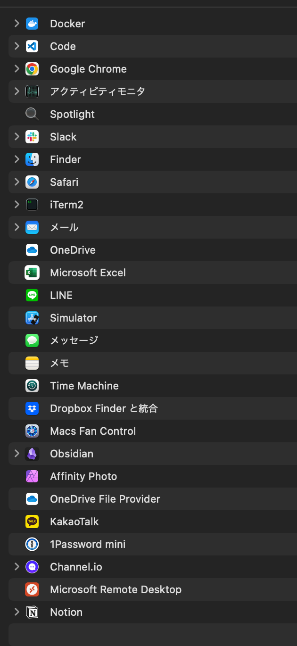The image size is (297, 646).
Task: Click the purple Obsidian crystal icon
Action: coord(32,454)
